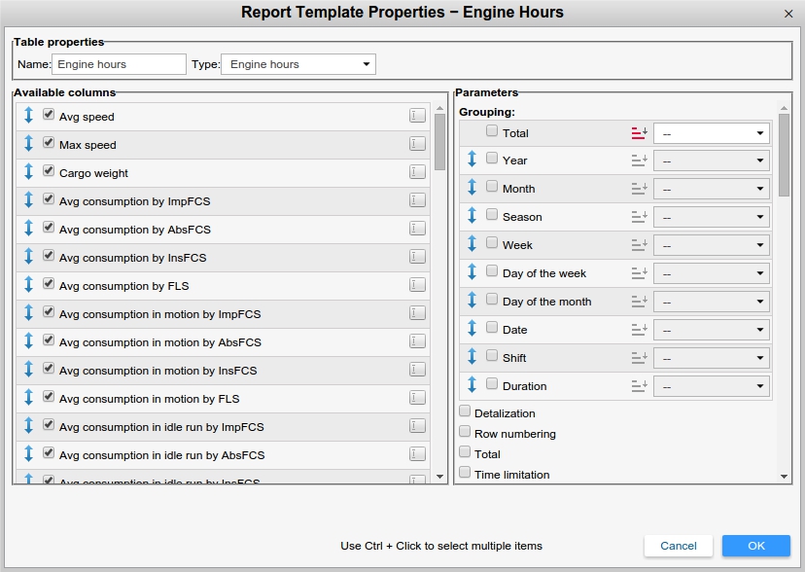Click the rename icon for Cargo weight column
Viewport: 805px width, 572px height.
coord(417,172)
